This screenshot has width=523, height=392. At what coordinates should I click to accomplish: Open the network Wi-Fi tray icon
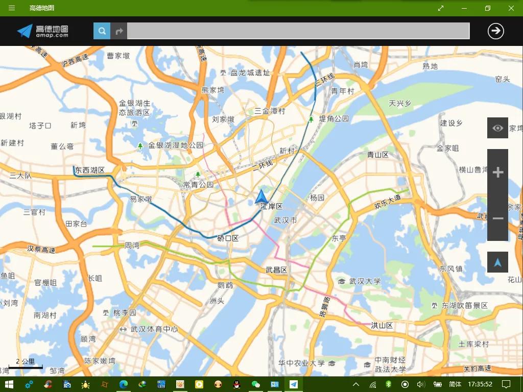coord(373,385)
